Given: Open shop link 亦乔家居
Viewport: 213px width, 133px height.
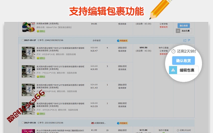Looking at the screenshot, I should (x=97, y=41).
